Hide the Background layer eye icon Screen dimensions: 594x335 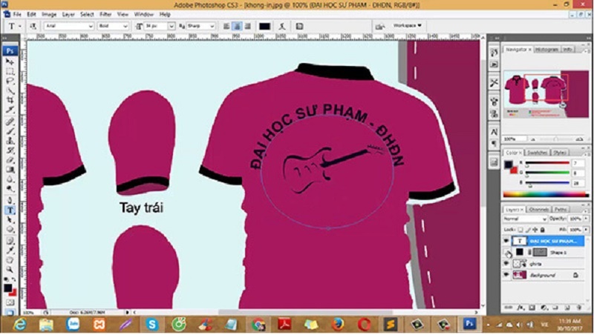507,275
